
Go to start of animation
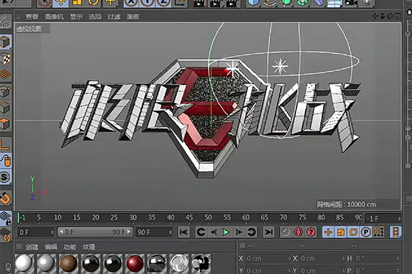point(183,232)
